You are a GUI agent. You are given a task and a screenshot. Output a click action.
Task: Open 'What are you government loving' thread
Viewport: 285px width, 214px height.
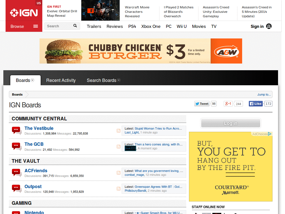click(159, 171)
